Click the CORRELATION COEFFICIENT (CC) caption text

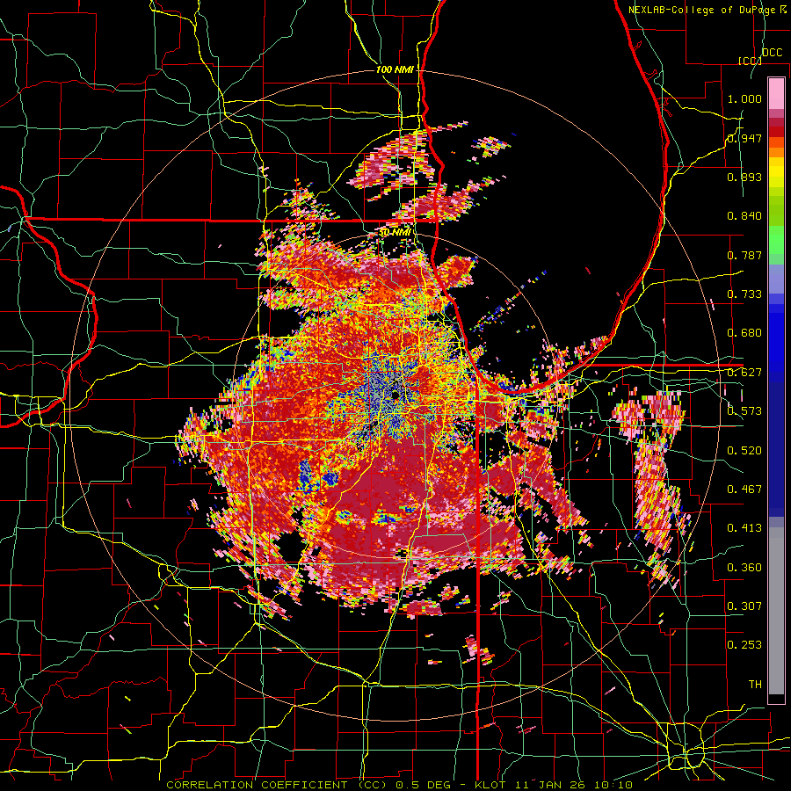tap(277, 785)
